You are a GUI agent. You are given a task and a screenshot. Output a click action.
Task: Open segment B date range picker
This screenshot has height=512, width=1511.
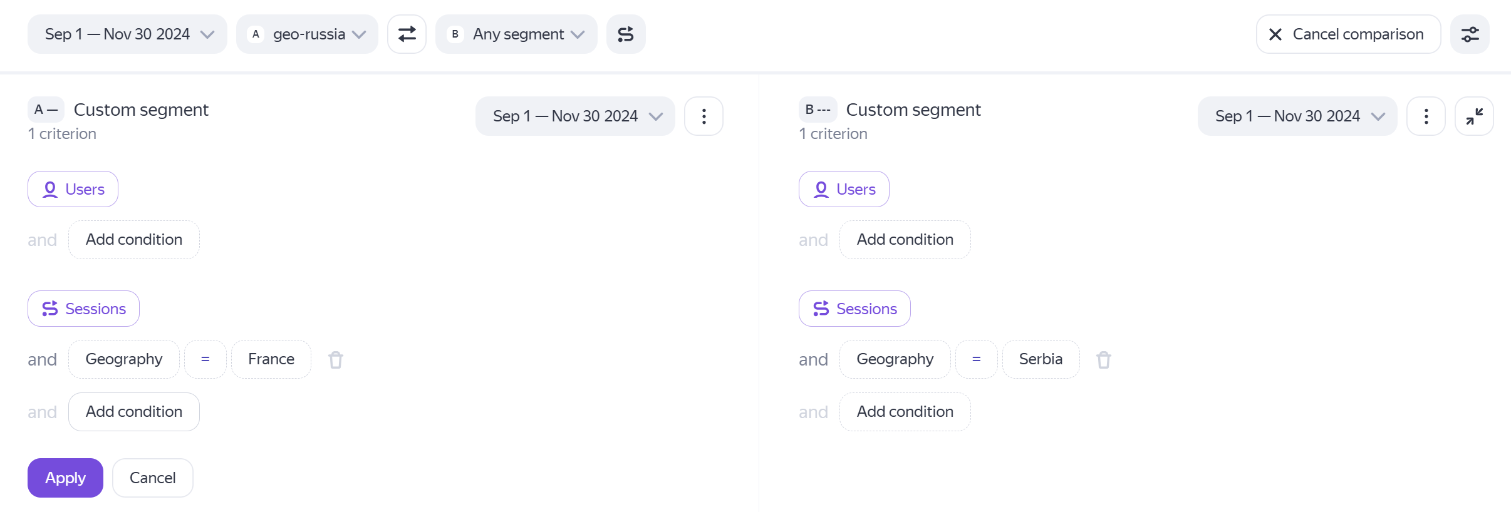(1297, 116)
